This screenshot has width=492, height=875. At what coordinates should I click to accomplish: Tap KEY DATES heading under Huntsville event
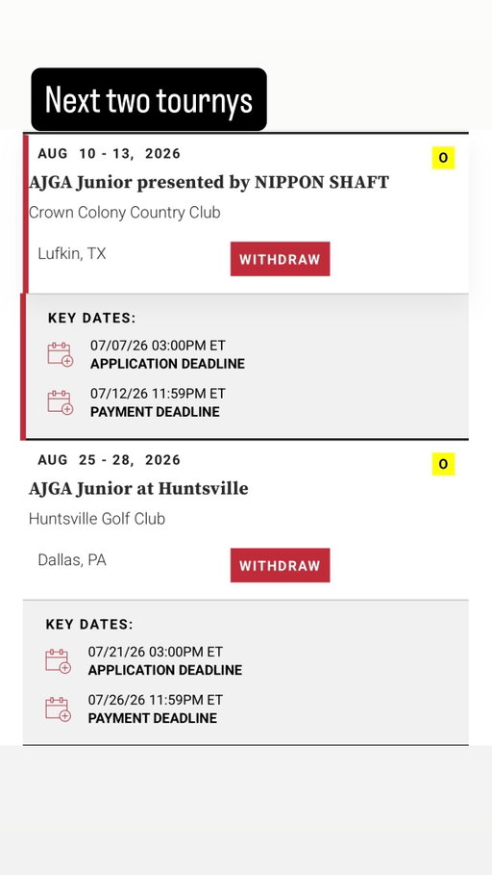(89, 625)
